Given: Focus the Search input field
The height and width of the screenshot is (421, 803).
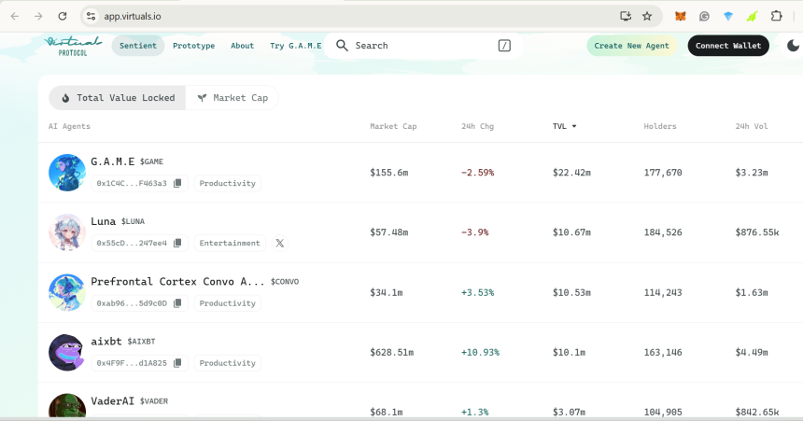Looking at the screenshot, I should coord(425,46).
